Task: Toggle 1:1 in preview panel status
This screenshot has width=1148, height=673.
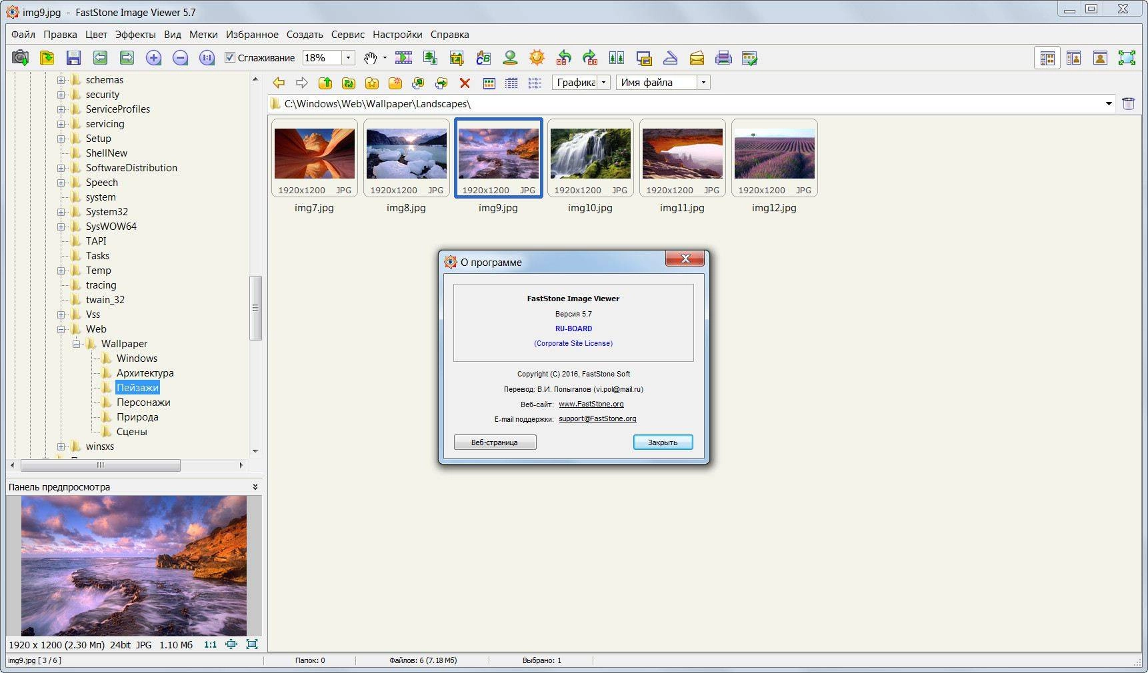Action: (x=211, y=644)
